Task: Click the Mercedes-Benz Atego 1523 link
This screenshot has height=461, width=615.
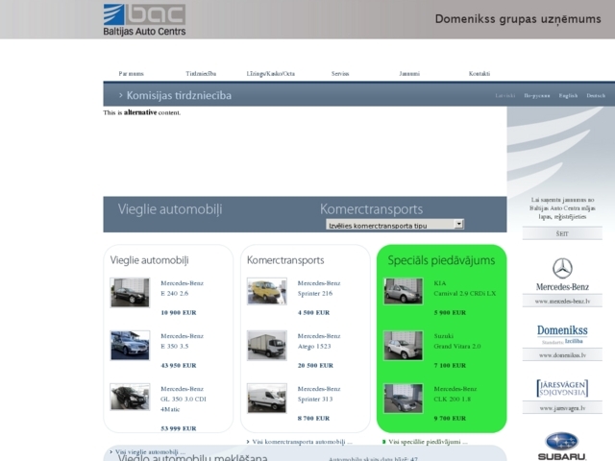Action: pyautogui.click(x=319, y=341)
